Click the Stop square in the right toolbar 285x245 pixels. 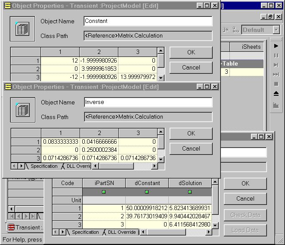point(276,84)
